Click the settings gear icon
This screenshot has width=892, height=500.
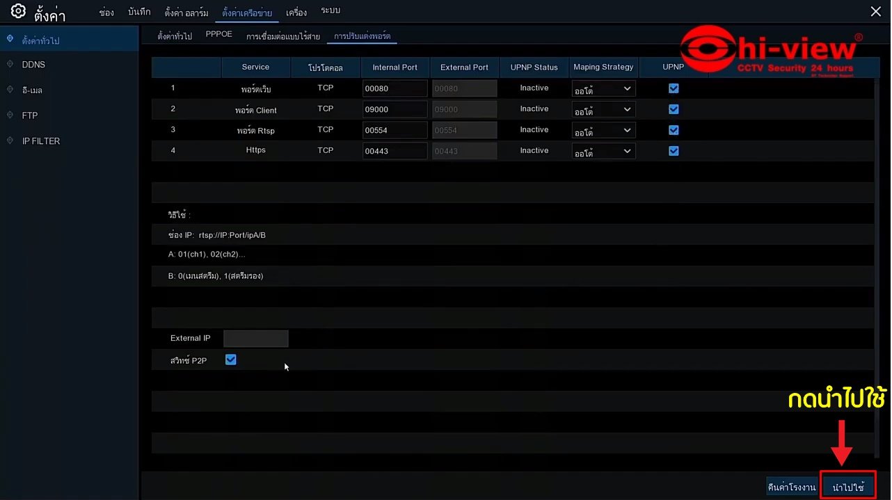point(18,12)
